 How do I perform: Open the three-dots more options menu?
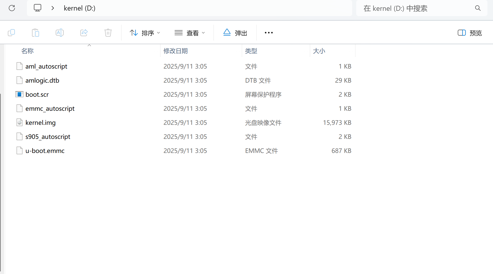(269, 33)
